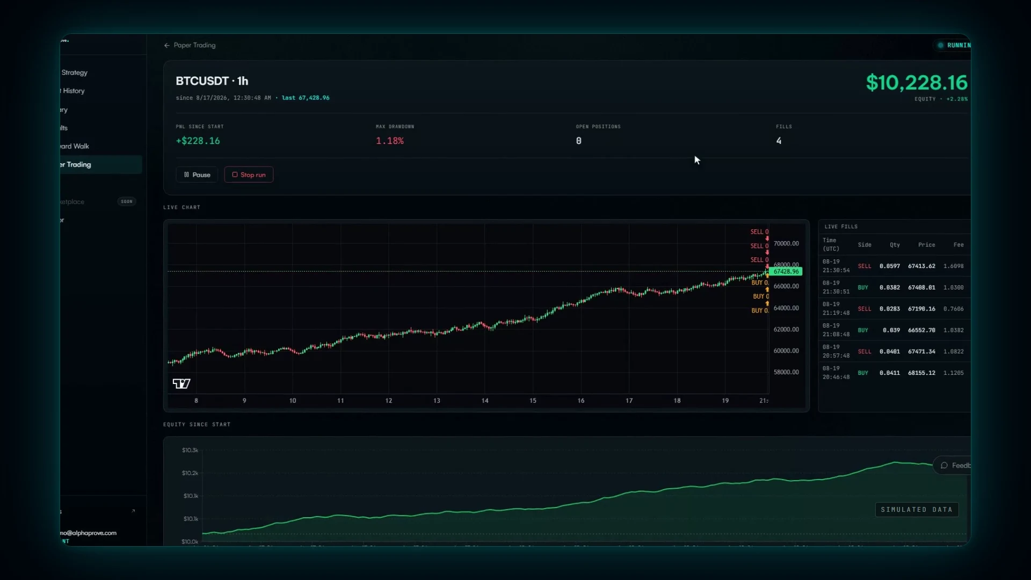The image size is (1031, 580).
Task: Pause the paper trading run
Action: [197, 175]
